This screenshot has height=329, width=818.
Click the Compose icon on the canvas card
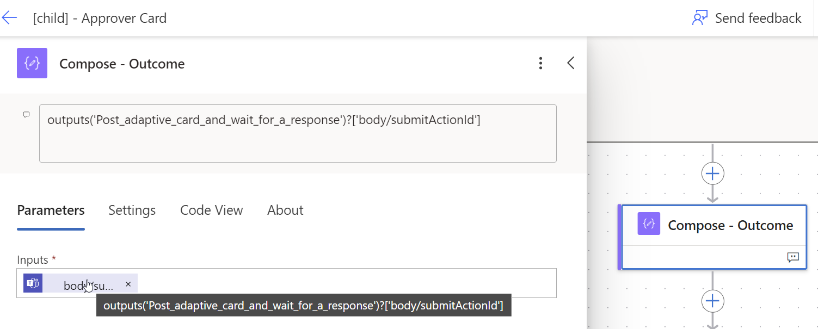pyautogui.click(x=649, y=225)
